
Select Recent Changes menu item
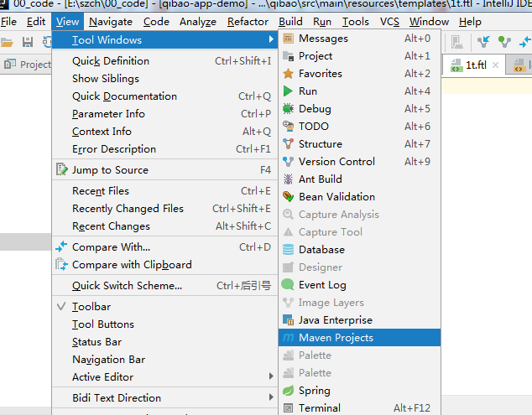pos(165,226)
